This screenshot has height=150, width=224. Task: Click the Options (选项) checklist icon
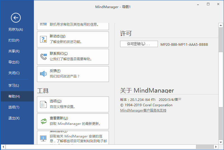[43, 104]
